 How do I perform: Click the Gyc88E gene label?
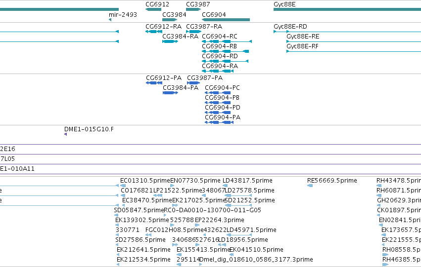tap(284, 4)
